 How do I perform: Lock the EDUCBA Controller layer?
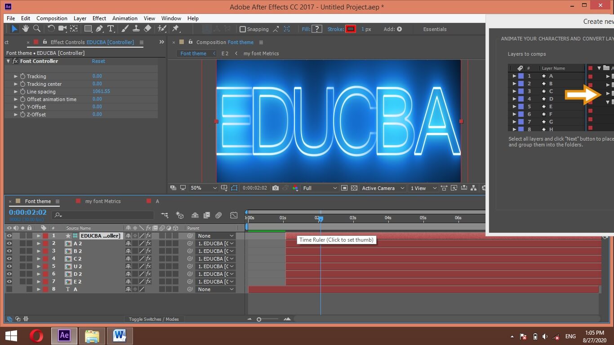click(29, 235)
